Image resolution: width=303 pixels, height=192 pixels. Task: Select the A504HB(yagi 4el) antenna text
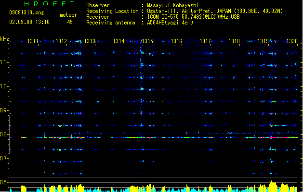tap(170, 23)
